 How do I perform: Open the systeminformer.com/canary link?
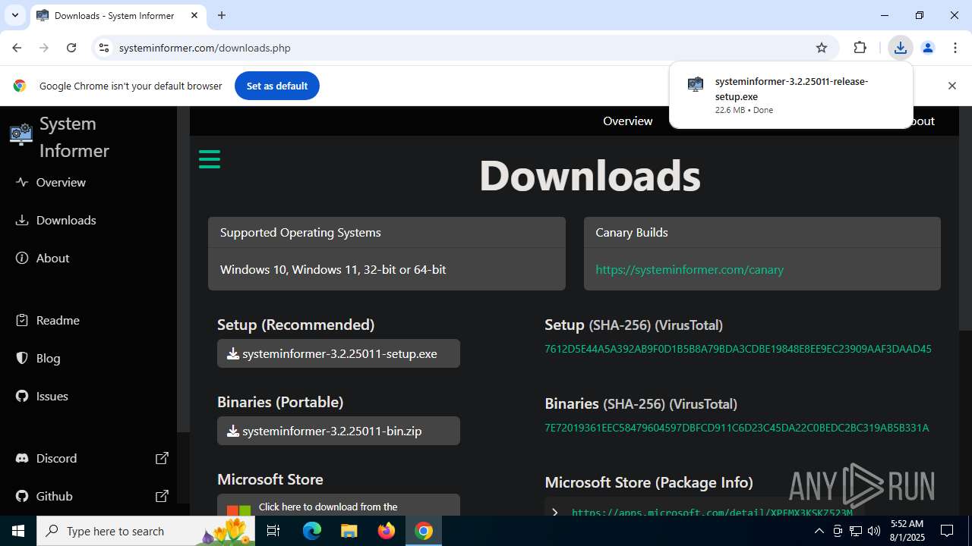pyautogui.click(x=690, y=269)
